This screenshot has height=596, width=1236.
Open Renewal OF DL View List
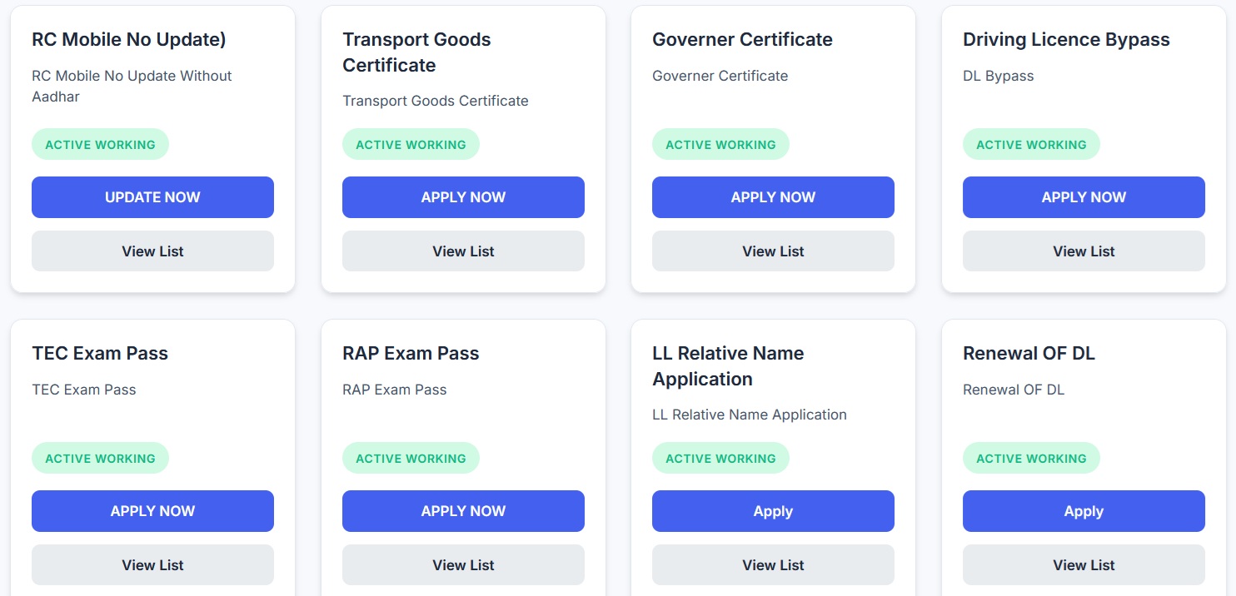click(x=1084, y=565)
